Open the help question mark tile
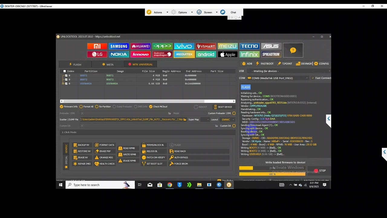387x218 pixels. [293, 50]
